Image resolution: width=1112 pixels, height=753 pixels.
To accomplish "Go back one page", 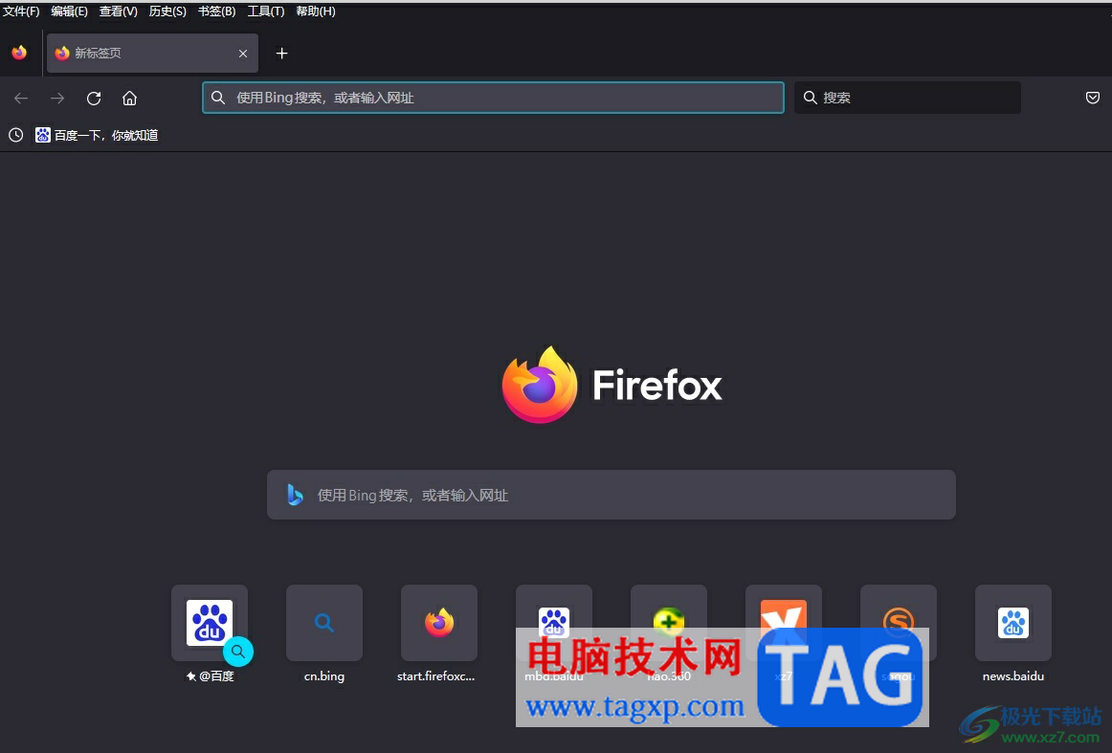I will coord(21,98).
